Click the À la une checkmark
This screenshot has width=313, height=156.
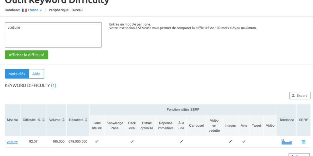pyautogui.click(x=181, y=142)
